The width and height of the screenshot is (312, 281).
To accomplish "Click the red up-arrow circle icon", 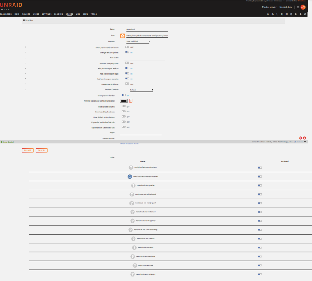I will 301,138.
